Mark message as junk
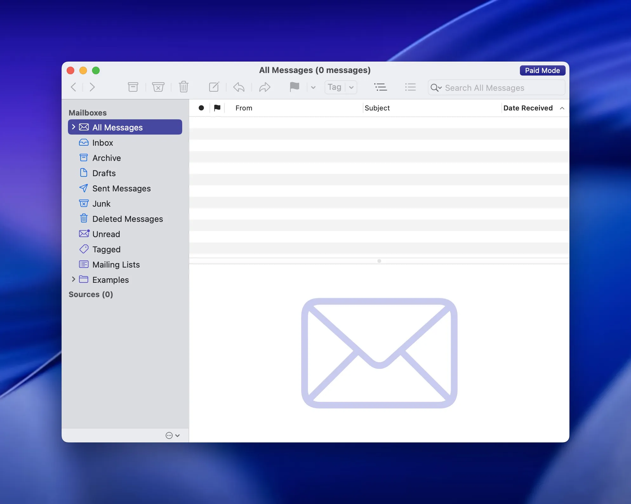 coord(158,87)
